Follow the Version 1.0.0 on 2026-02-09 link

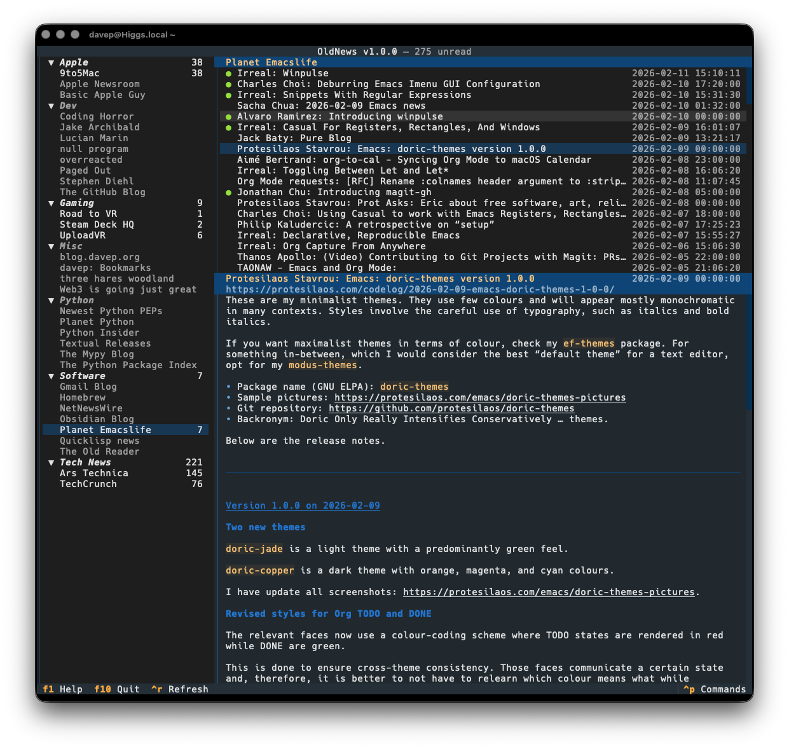[303, 505]
